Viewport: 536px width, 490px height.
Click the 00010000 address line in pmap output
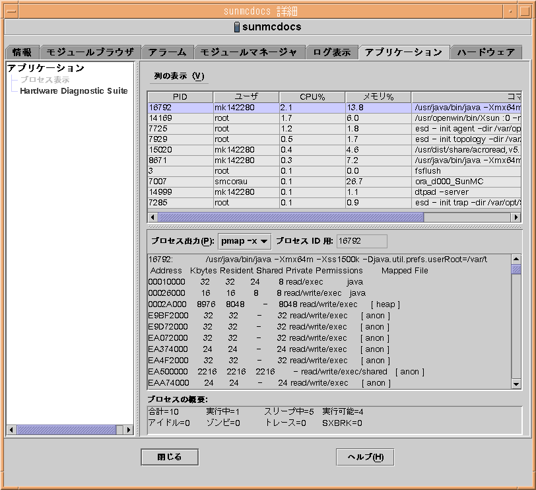pyautogui.click(x=255, y=282)
